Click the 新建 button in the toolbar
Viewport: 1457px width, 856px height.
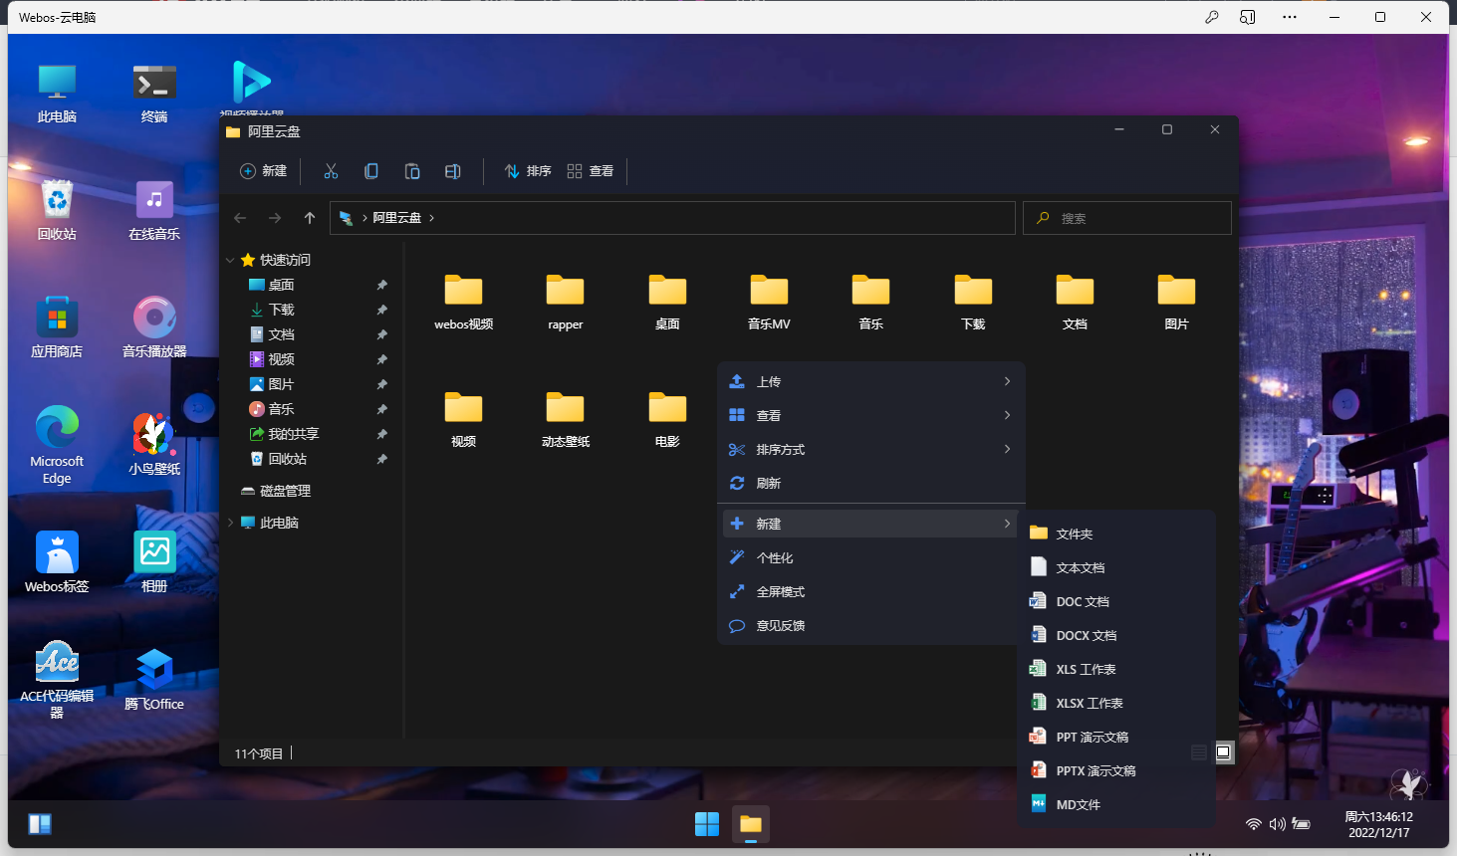click(x=264, y=171)
